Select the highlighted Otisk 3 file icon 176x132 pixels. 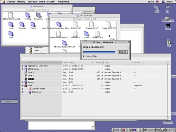click(26, 79)
